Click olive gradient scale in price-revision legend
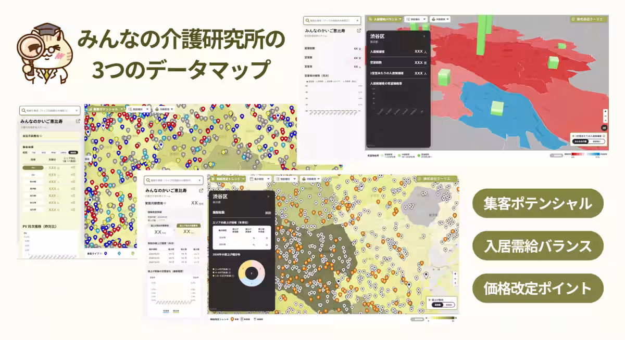Viewport: 625px width, 340px height. coord(442,319)
